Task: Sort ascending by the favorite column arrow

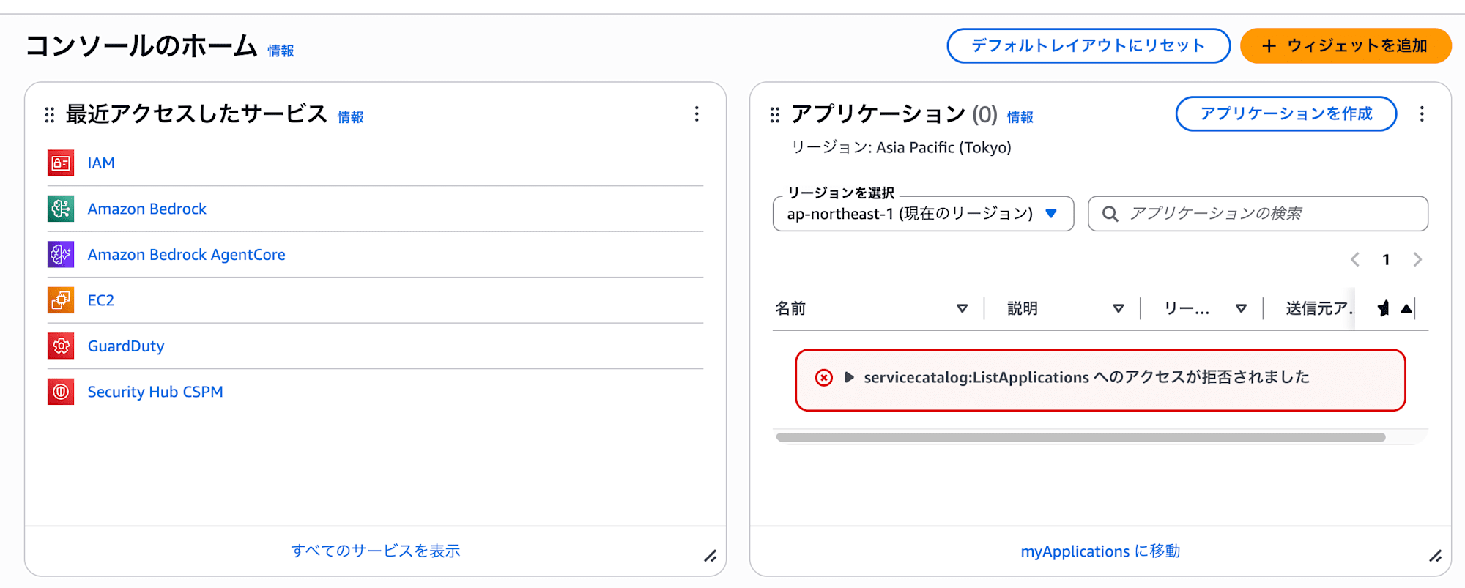Action: tap(1406, 308)
